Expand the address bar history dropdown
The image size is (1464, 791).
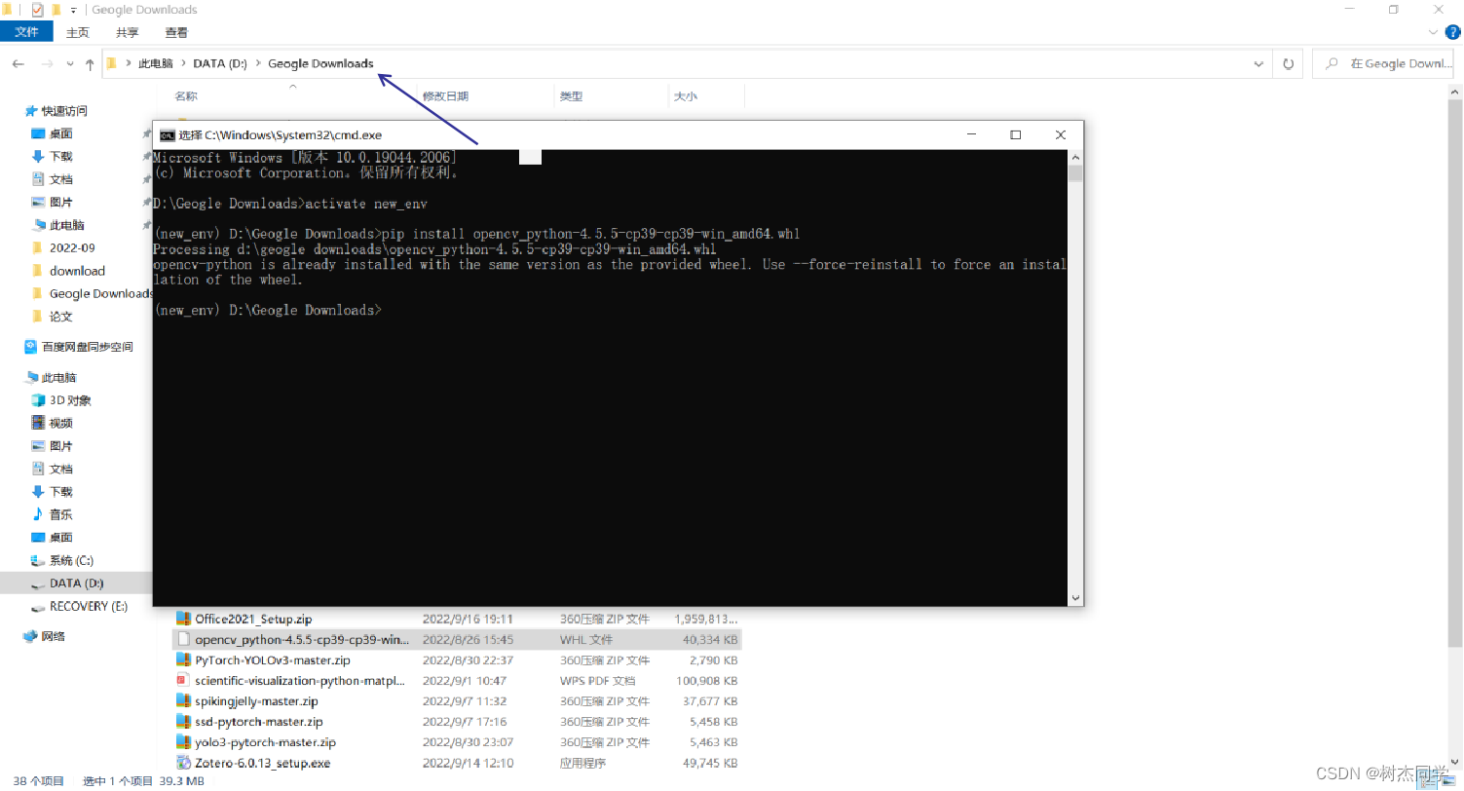pos(1258,64)
